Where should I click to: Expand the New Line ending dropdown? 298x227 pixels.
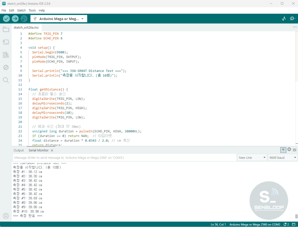[x=252, y=158]
